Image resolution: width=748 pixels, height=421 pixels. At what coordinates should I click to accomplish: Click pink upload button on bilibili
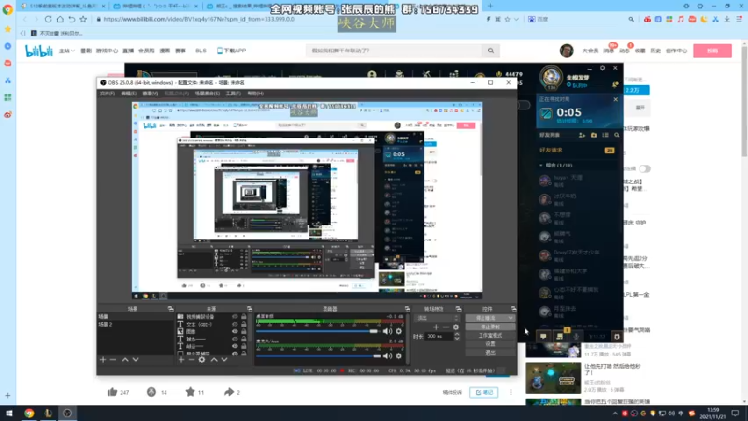click(712, 51)
